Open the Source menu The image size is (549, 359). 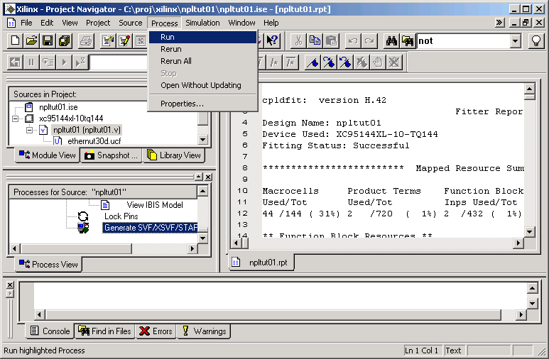(x=130, y=23)
